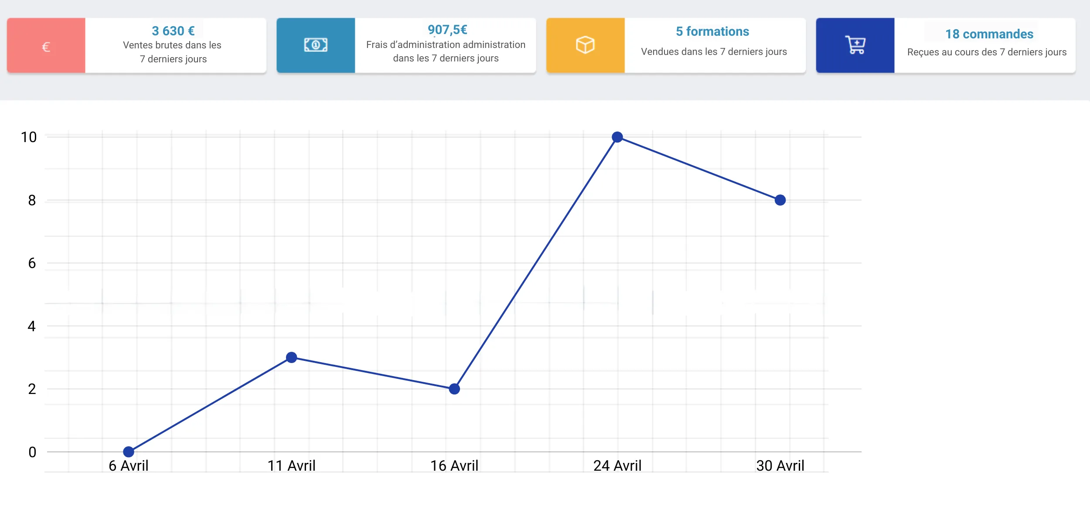Click the banknote money icon tile
This screenshot has width=1090, height=523.
tap(316, 45)
